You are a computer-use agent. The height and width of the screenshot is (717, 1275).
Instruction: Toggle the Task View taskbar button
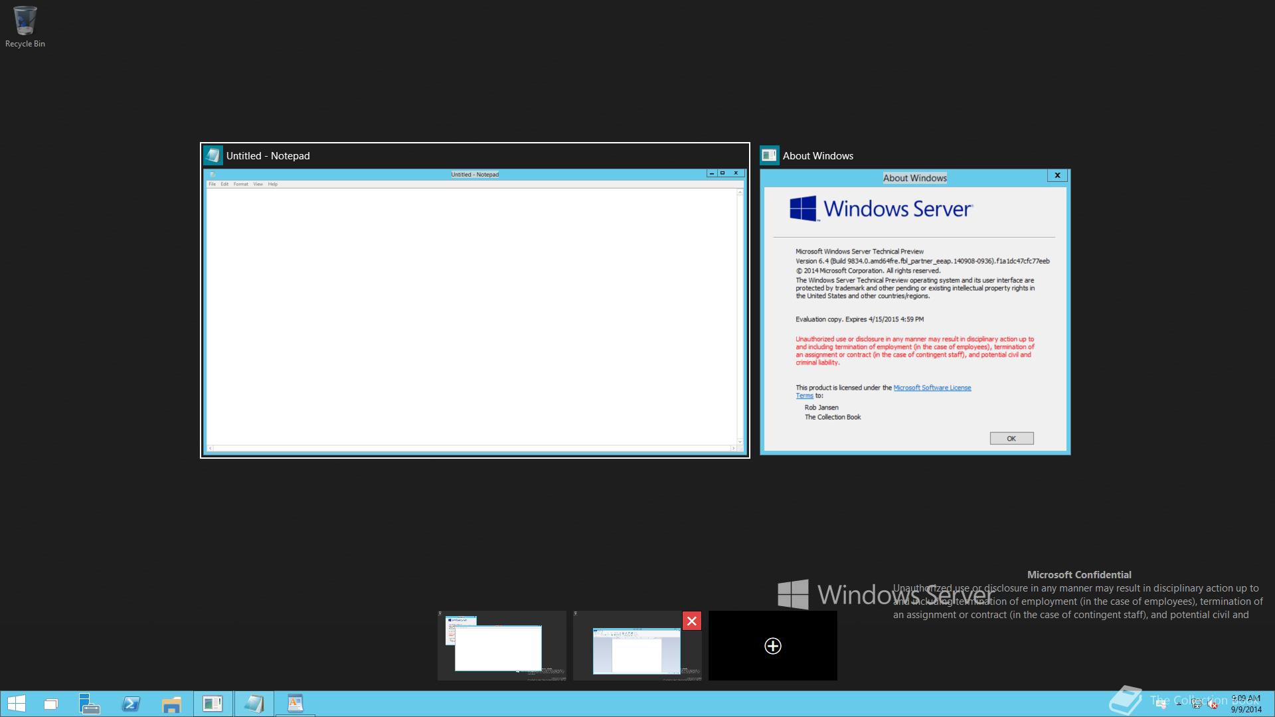coord(51,704)
